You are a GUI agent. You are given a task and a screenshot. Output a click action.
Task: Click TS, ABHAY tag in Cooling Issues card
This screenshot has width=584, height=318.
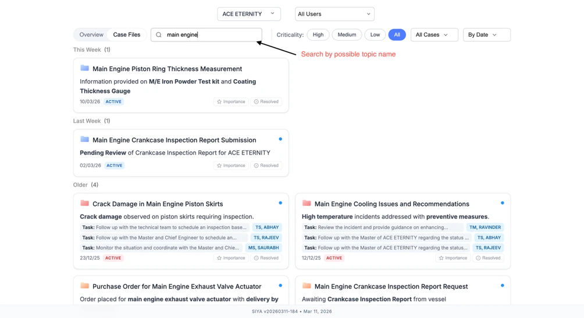[x=489, y=238]
